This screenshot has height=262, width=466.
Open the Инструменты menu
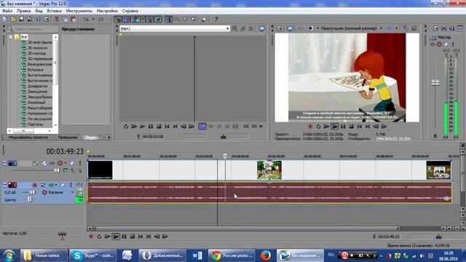point(79,11)
